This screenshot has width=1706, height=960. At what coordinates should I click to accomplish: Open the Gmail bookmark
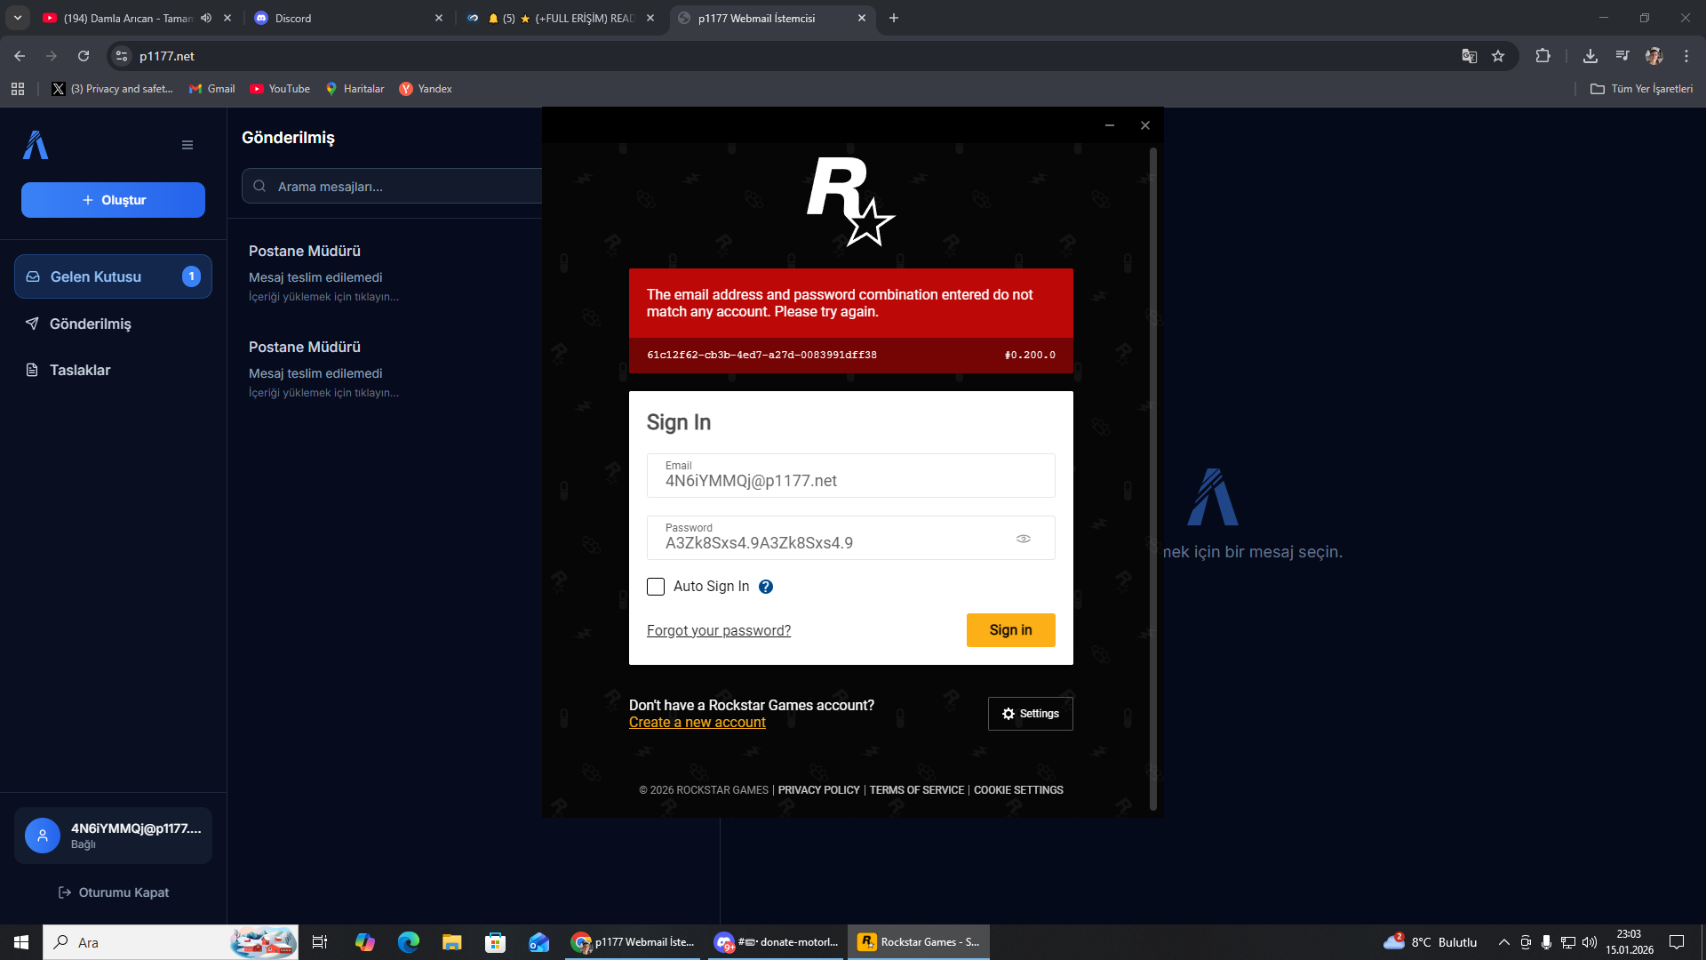[x=212, y=89]
